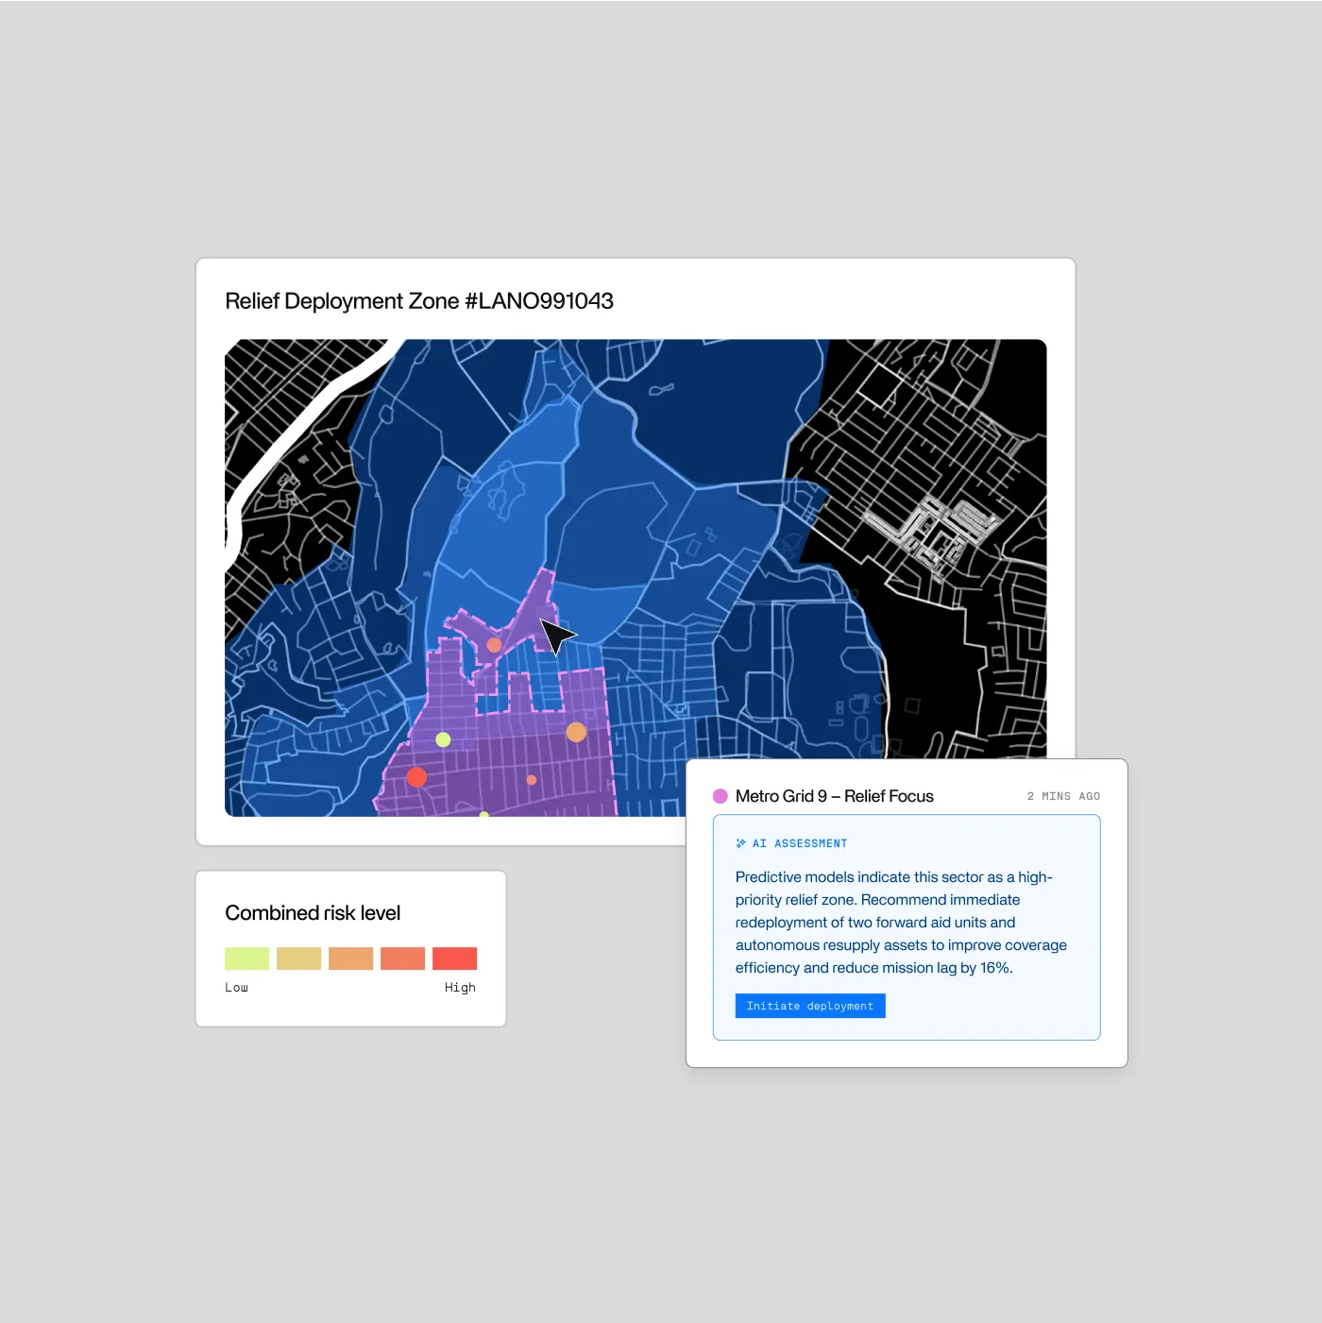Screen dimensions: 1322x1323
Task: Select the small orange dot near the cursor arrow
Action: click(x=494, y=645)
